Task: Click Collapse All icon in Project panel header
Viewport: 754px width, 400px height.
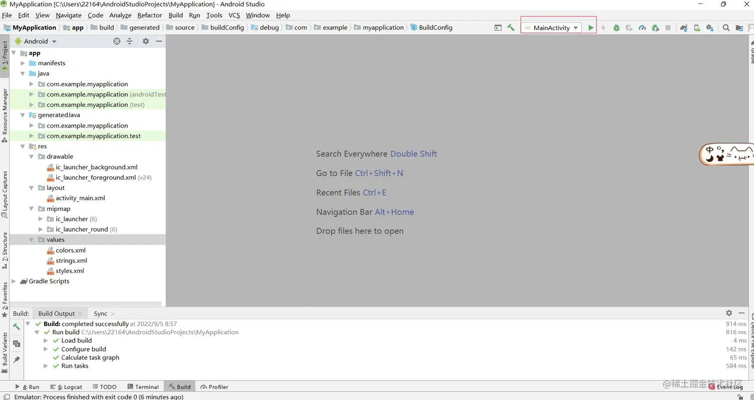Action: 130,41
